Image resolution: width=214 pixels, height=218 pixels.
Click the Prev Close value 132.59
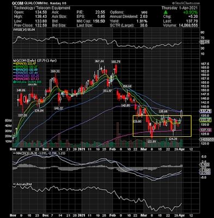coord(41,25)
